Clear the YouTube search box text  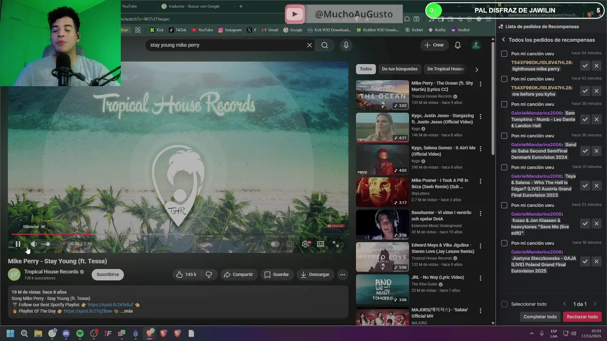[x=309, y=45]
